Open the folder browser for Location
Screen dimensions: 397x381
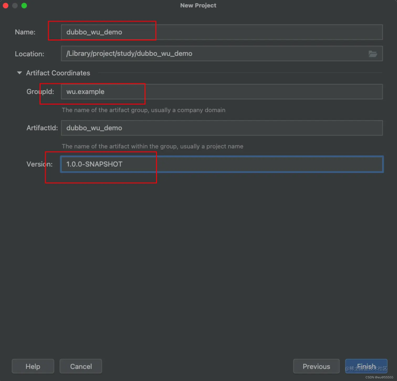point(373,54)
